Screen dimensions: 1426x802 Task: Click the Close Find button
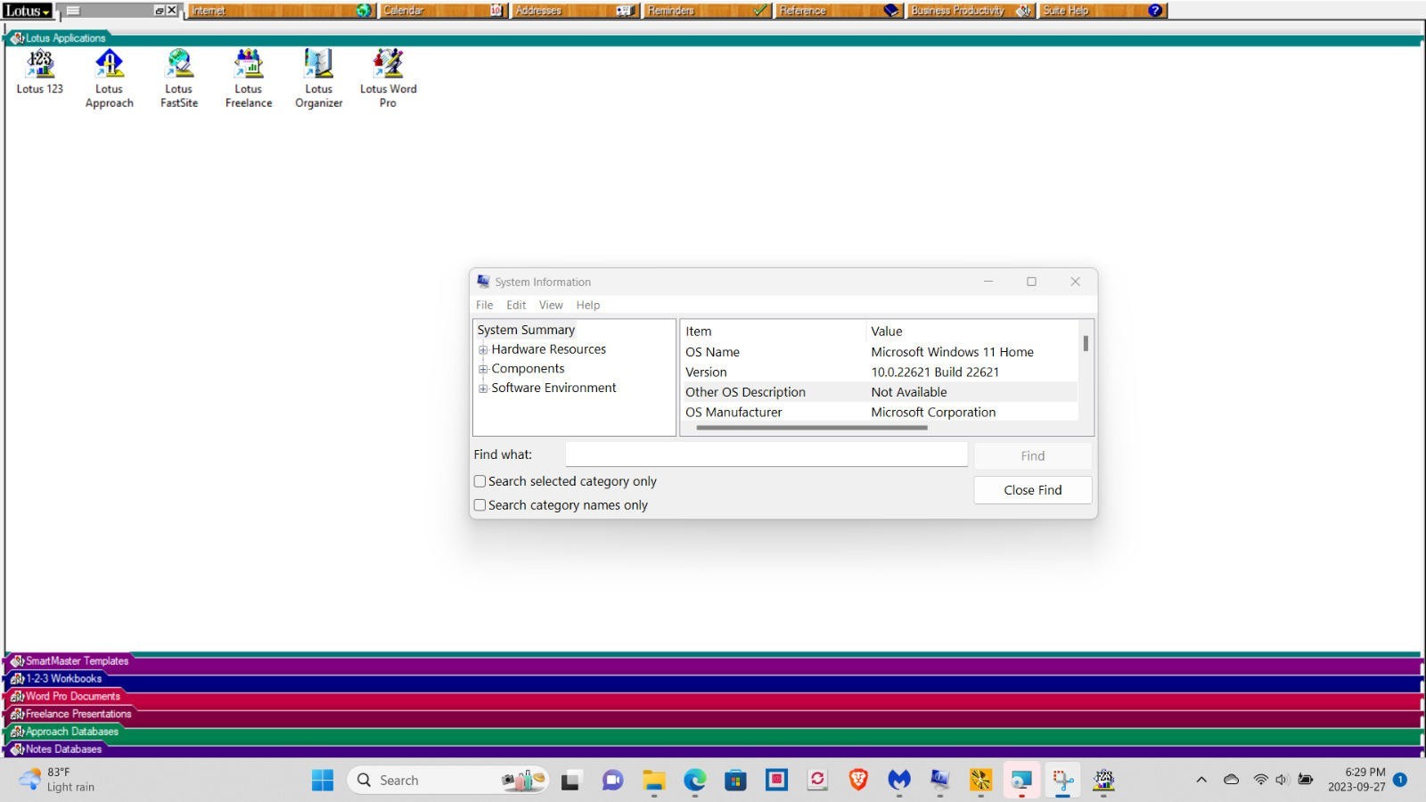point(1033,490)
